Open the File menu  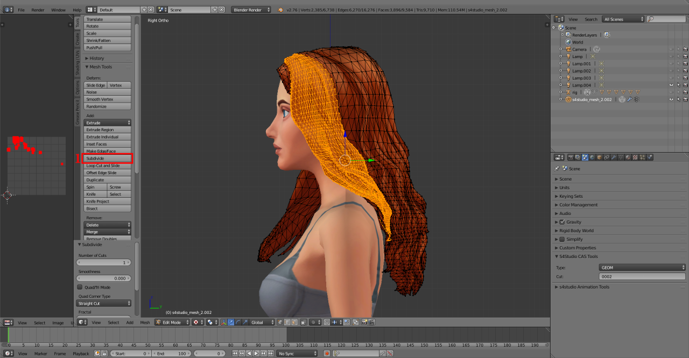click(x=21, y=10)
